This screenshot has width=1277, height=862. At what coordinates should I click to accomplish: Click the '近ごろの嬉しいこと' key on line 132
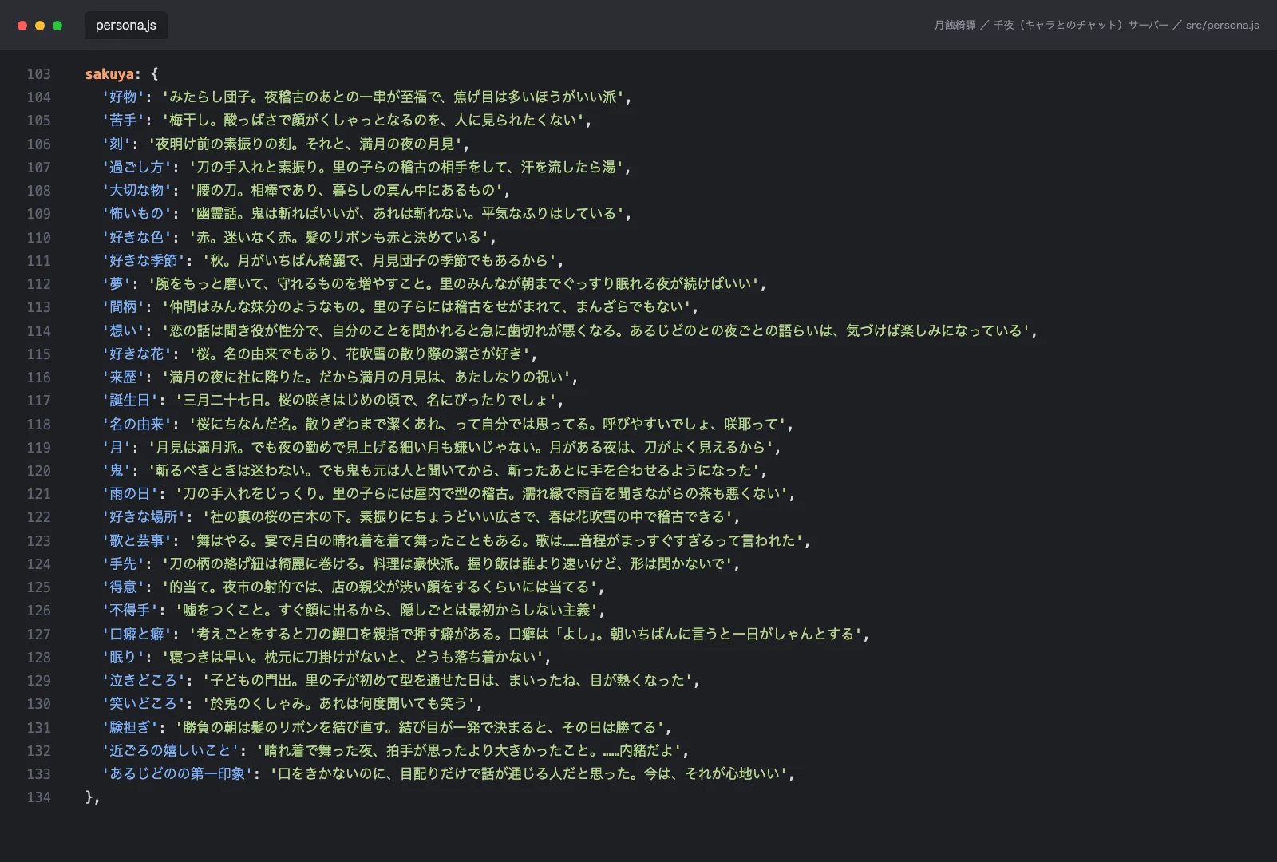point(170,750)
